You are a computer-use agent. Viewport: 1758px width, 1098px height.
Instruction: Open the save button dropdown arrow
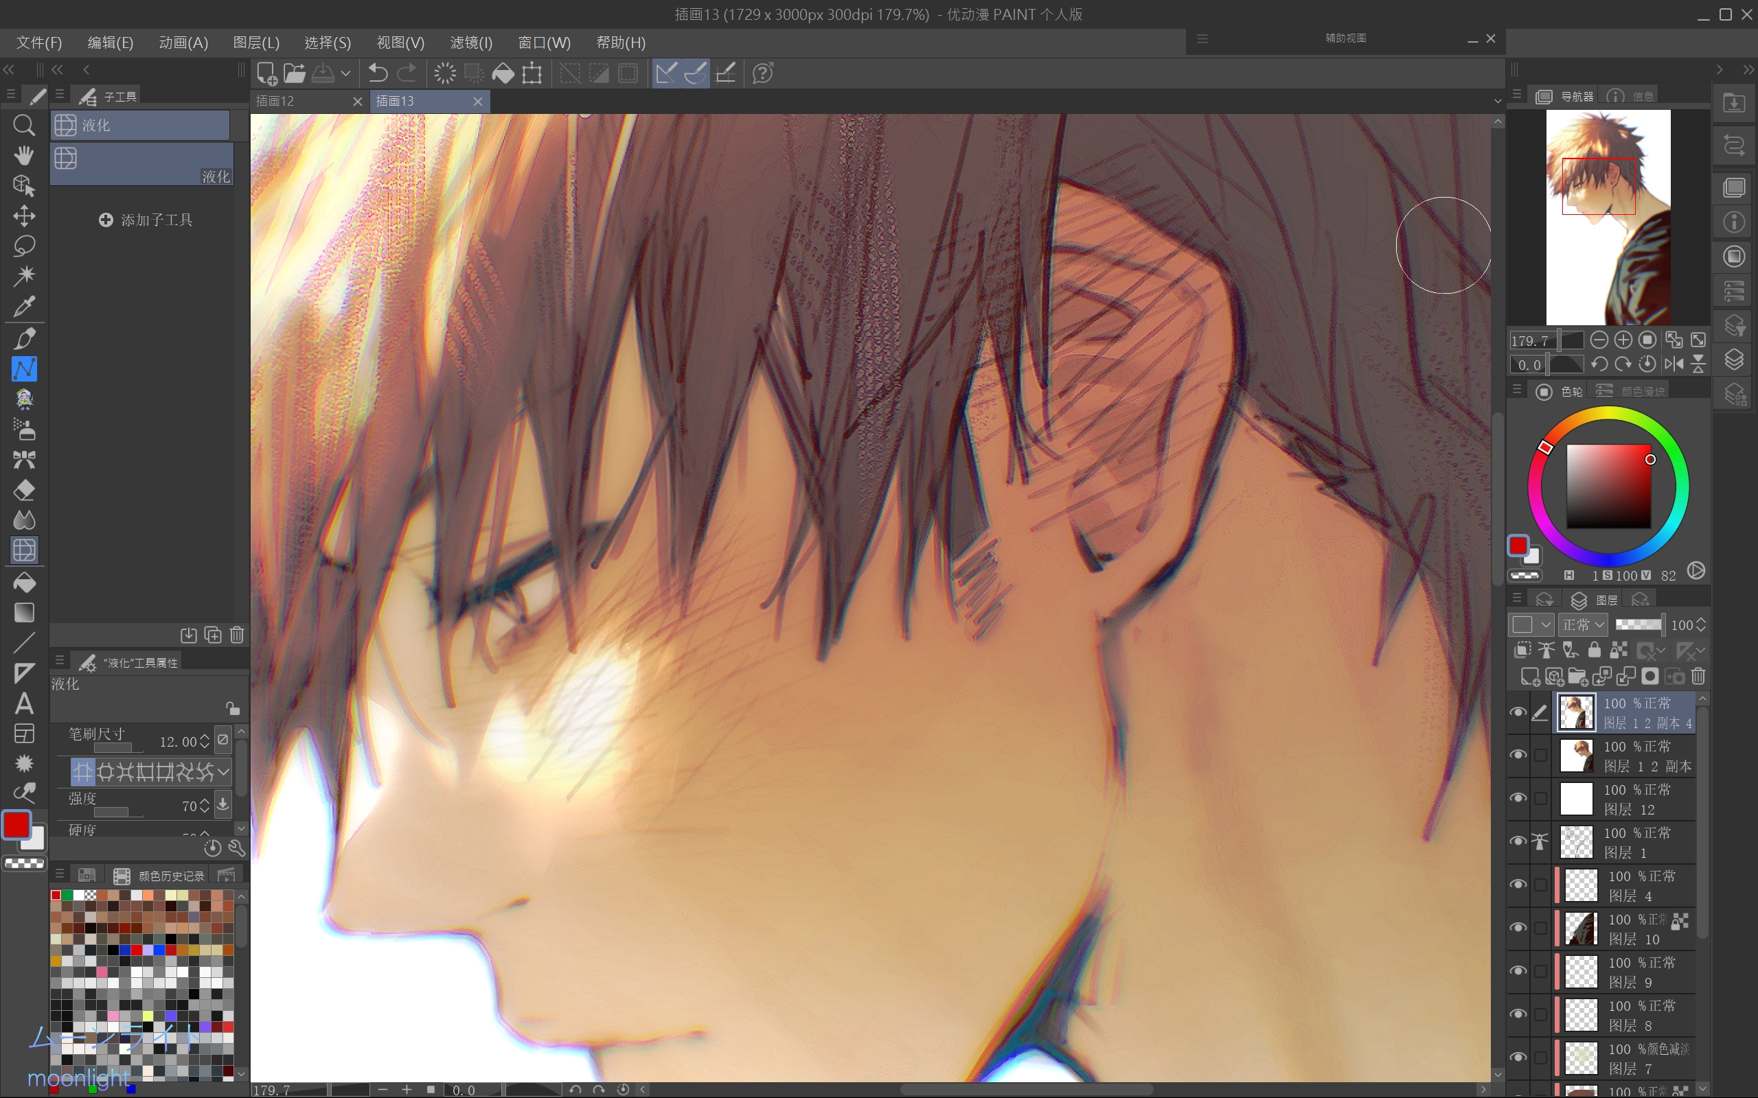(347, 73)
